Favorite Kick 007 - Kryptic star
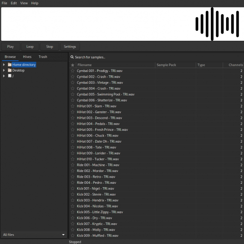 coord(72,224)
